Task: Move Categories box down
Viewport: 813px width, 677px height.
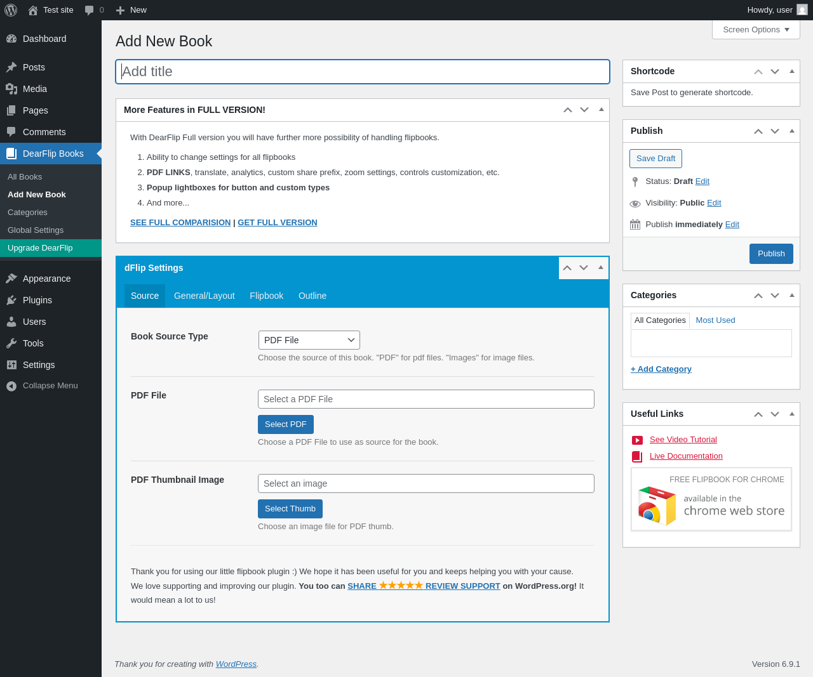Action: pos(775,296)
